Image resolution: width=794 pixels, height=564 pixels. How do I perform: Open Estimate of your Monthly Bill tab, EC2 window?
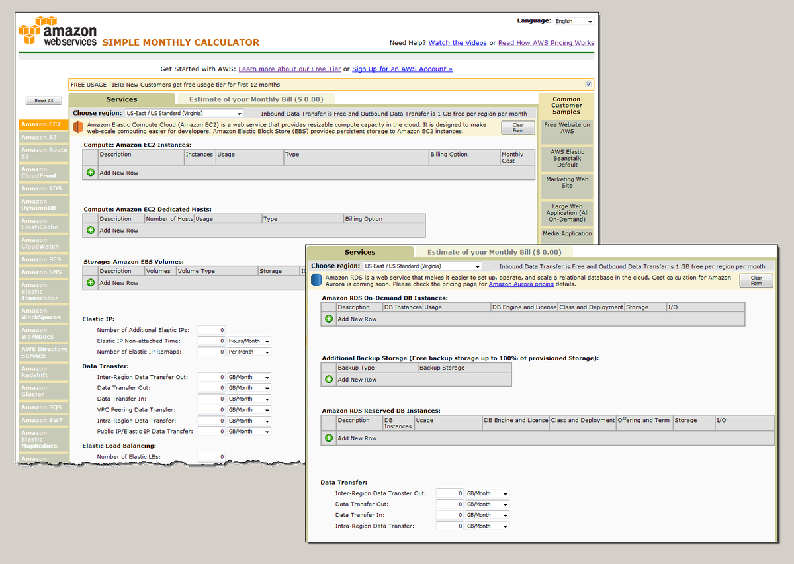(x=256, y=99)
